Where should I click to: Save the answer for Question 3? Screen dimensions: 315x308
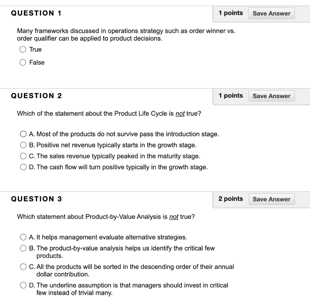click(272, 199)
